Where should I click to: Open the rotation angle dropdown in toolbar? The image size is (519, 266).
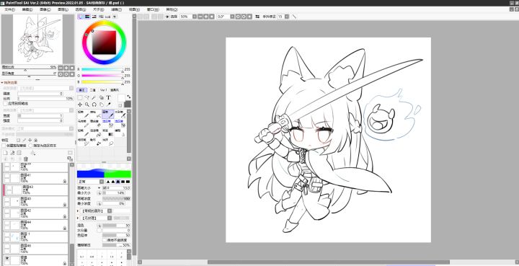[x=232, y=16]
